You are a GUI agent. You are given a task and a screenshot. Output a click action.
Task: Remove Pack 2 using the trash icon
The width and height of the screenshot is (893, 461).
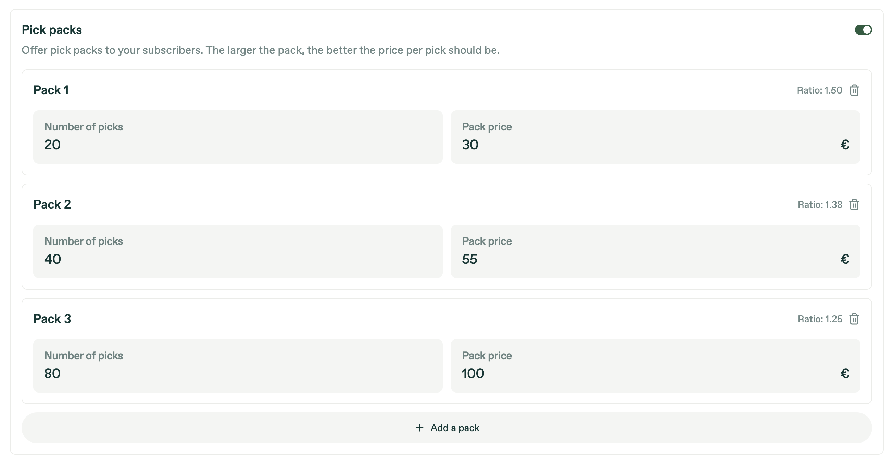pos(854,205)
